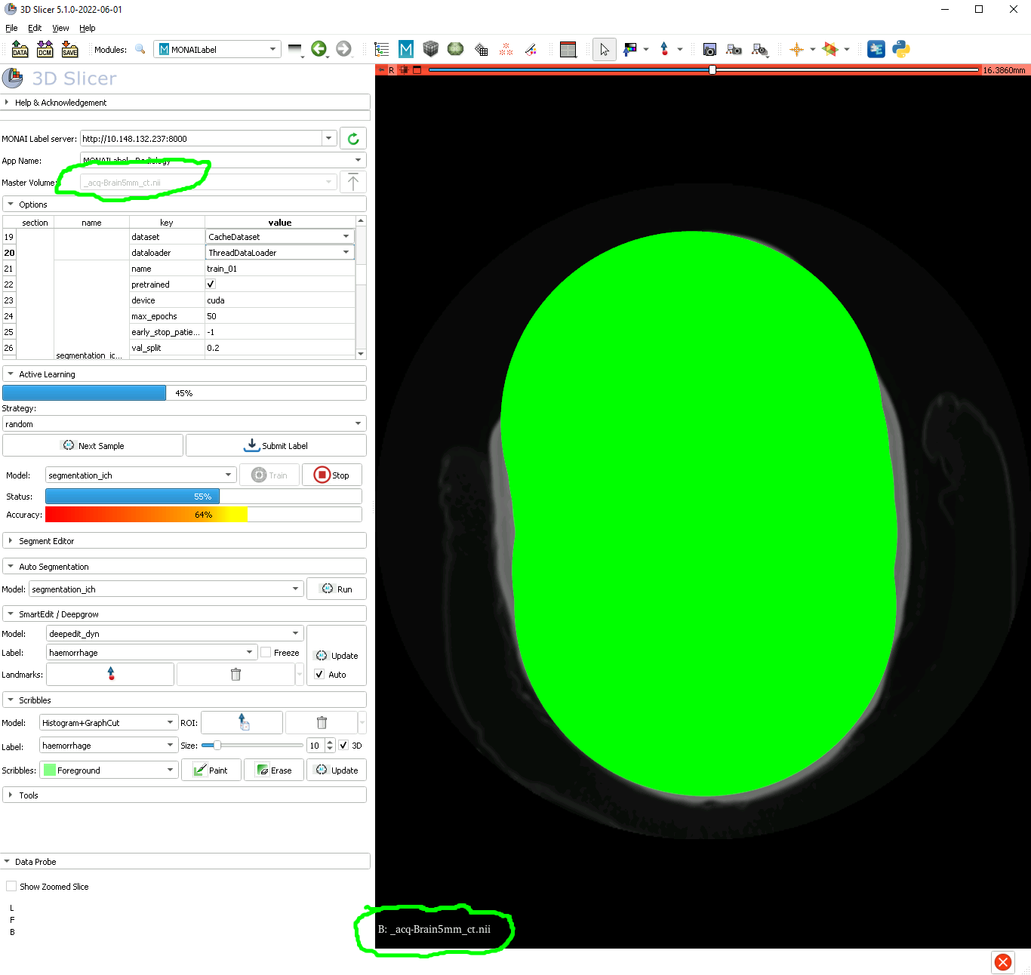The height and width of the screenshot is (975, 1031).
Task: Click the SAVE icon to save the scene
Action: [69, 49]
